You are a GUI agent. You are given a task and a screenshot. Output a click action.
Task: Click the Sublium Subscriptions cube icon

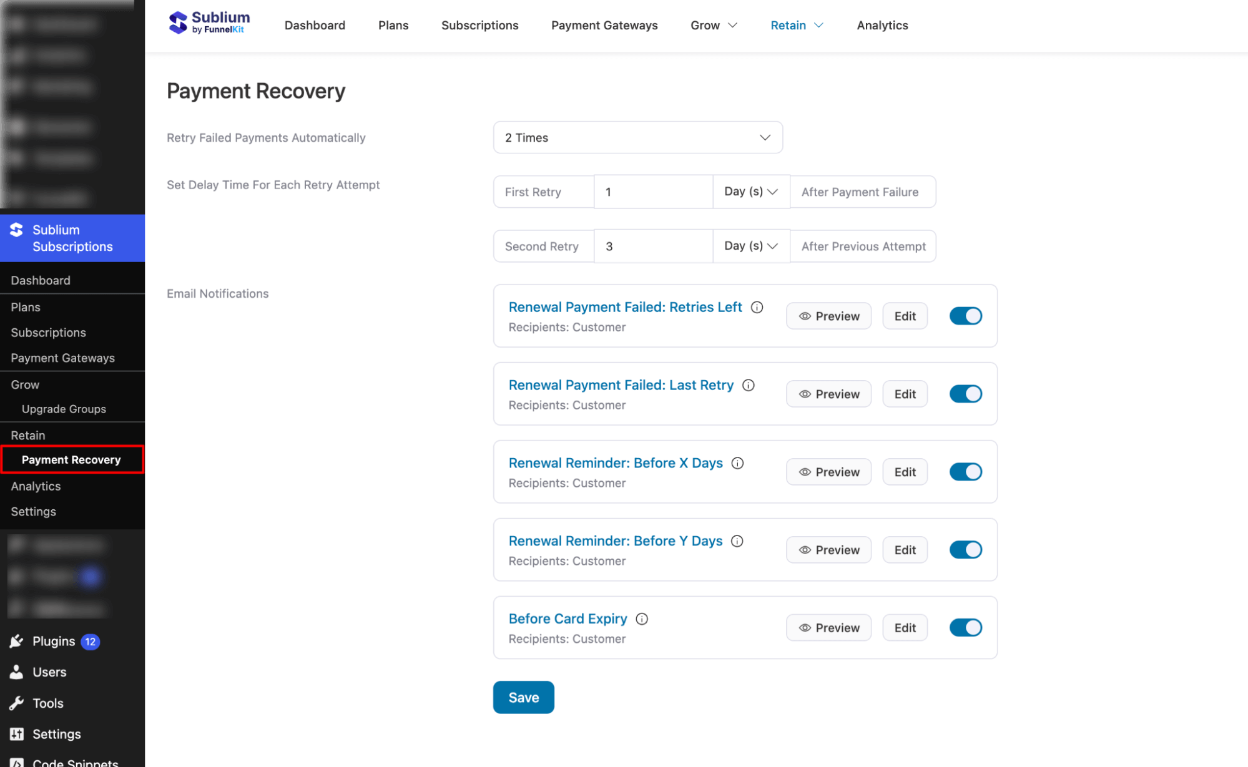pyautogui.click(x=16, y=230)
